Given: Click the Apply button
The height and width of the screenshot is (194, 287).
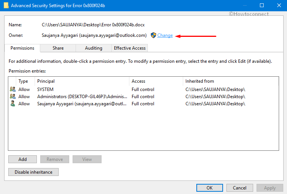Looking at the screenshot, I should [270, 188].
